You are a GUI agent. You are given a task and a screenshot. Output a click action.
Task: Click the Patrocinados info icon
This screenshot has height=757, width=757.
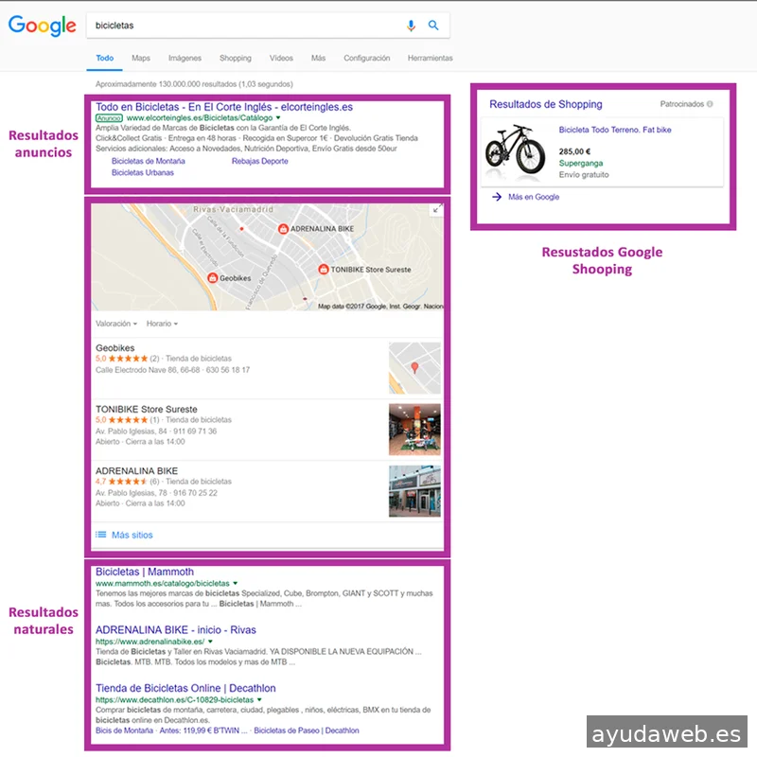[x=710, y=104]
